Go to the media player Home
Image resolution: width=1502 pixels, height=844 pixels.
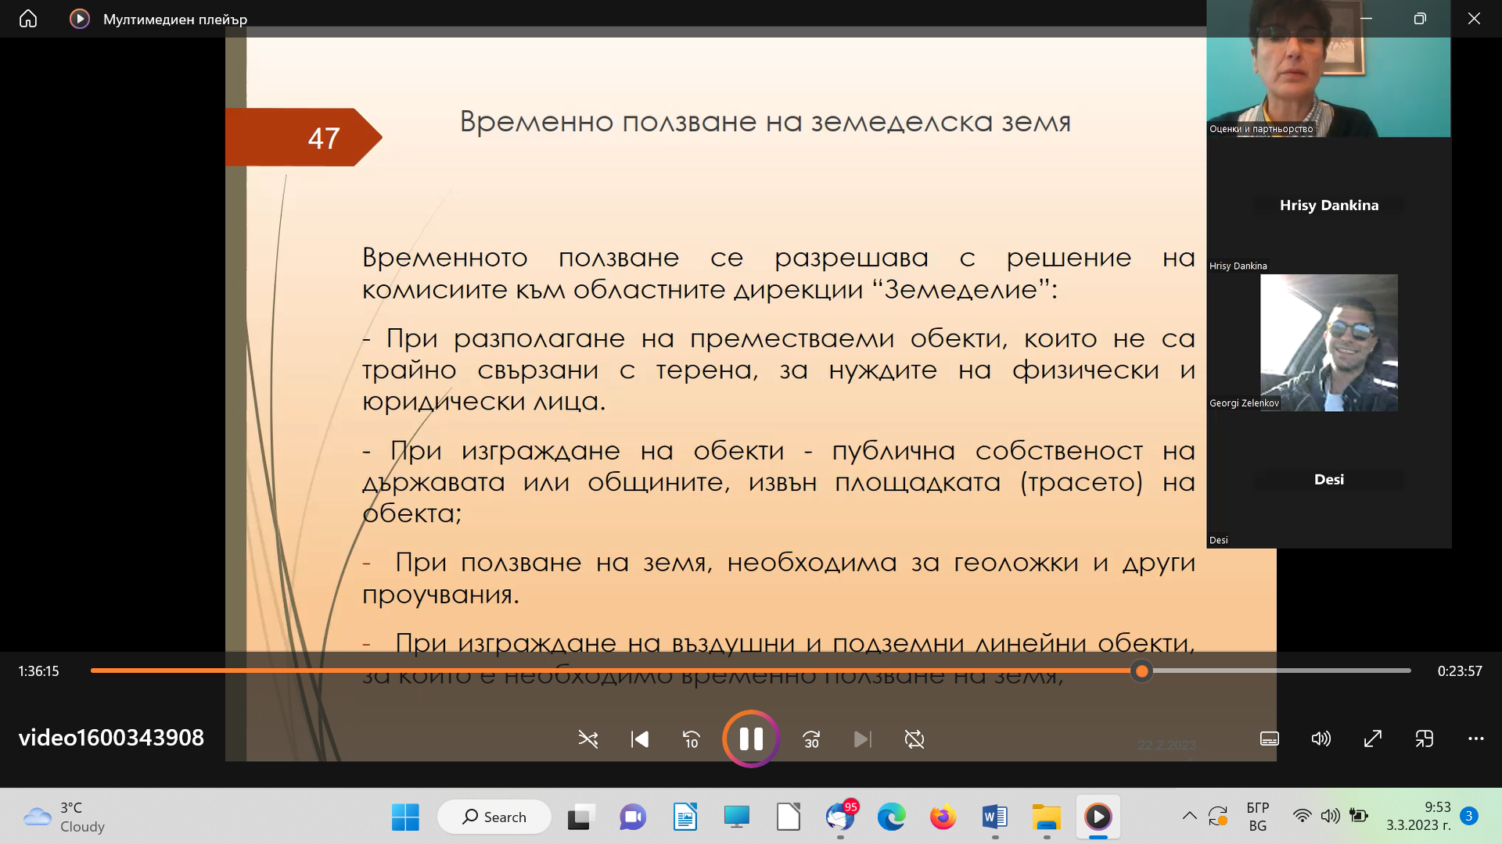point(28,19)
